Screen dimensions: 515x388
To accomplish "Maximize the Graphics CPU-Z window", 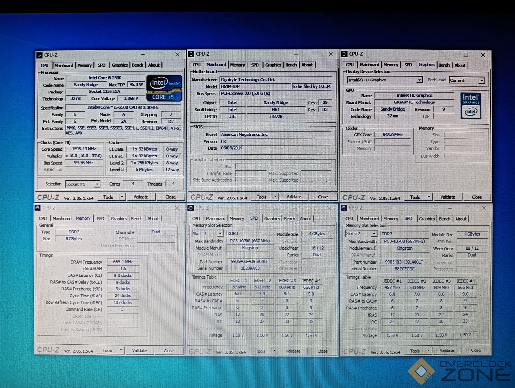I will [466, 55].
